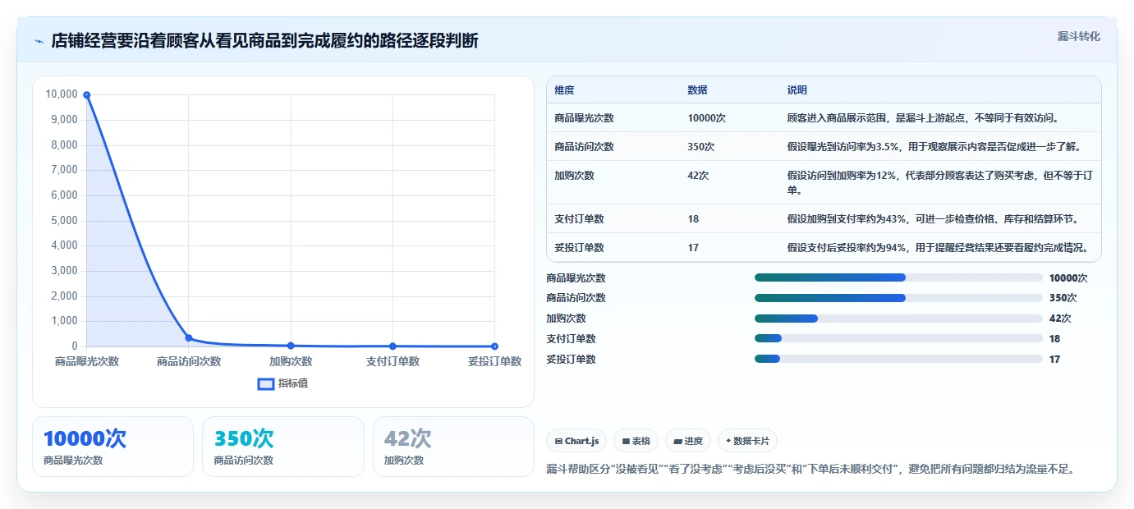Open the 350次 商品访问次数 data card
Screen dimensions: 1134x509
point(282,447)
